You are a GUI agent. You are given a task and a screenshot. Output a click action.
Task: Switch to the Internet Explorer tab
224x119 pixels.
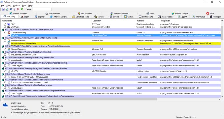59,17
